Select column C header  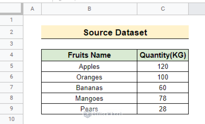pyautogui.click(x=163, y=9)
